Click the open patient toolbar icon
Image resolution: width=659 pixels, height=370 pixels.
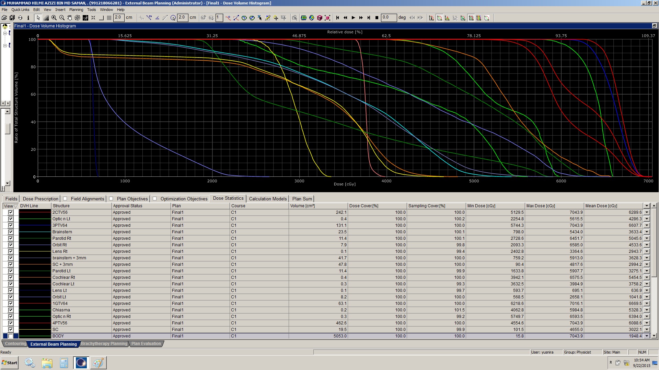[4, 18]
